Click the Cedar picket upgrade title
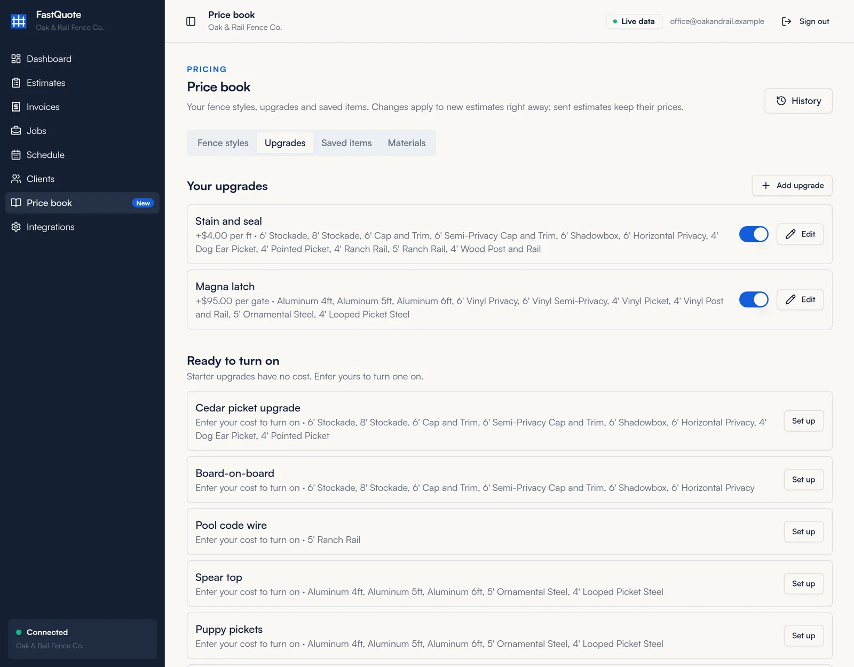The width and height of the screenshot is (854, 667). pos(248,408)
